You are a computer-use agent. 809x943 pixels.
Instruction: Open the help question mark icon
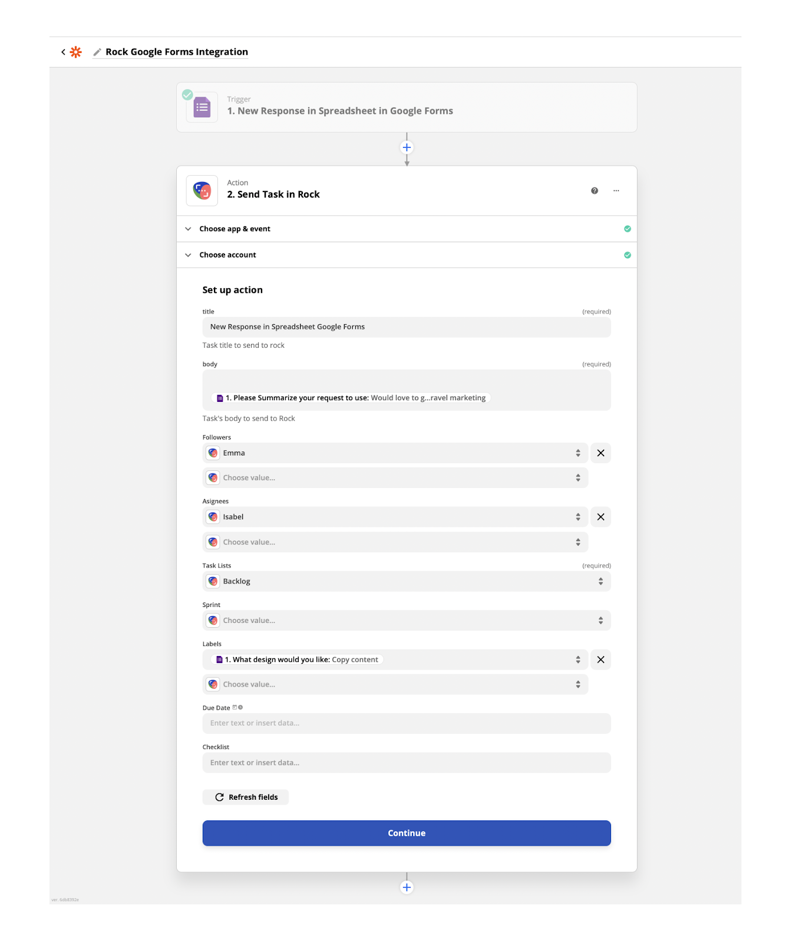point(595,190)
